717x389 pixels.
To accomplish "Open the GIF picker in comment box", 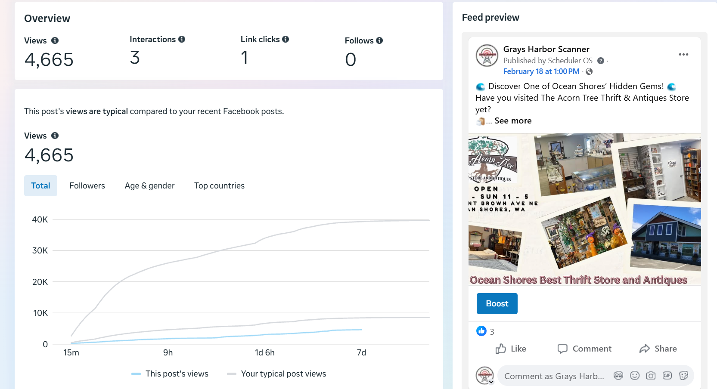I will [x=667, y=376].
